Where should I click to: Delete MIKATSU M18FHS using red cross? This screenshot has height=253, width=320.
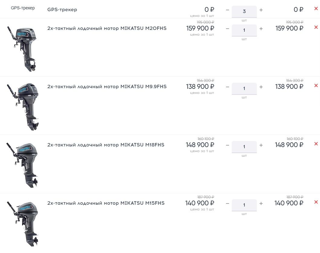[316, 144]
